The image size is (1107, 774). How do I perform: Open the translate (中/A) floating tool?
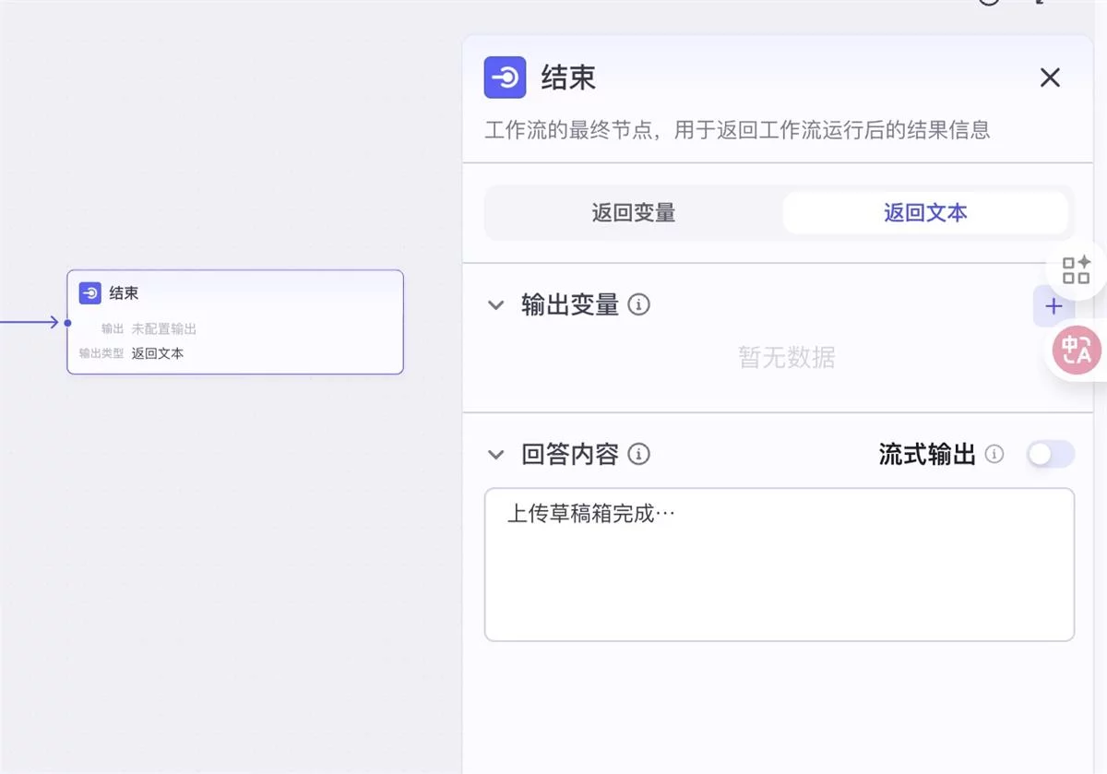click(1076, 351)
